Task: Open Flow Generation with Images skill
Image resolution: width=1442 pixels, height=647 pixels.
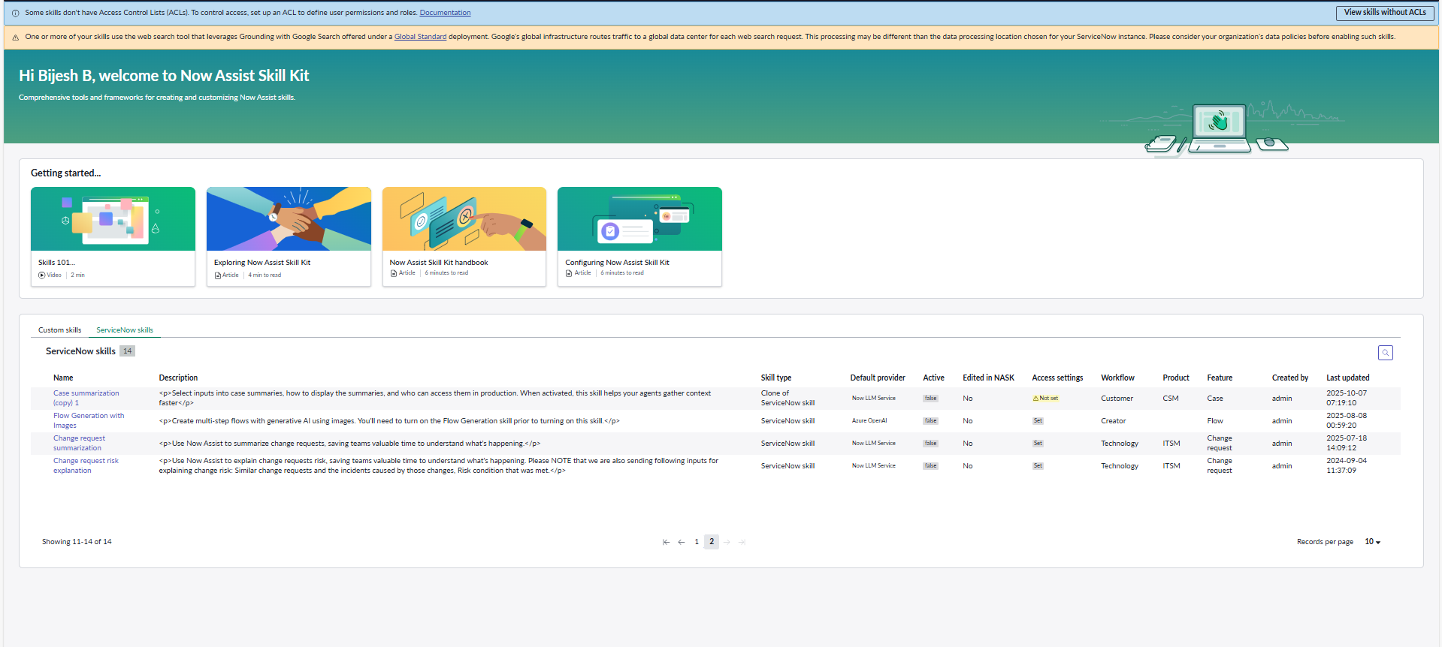Action: tap(89, 420)
